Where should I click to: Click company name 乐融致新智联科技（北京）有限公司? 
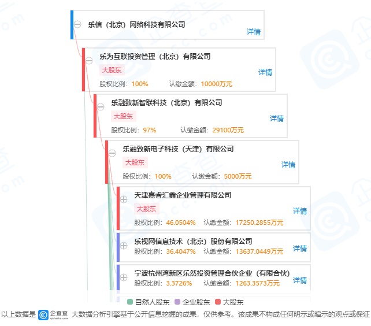166,102
